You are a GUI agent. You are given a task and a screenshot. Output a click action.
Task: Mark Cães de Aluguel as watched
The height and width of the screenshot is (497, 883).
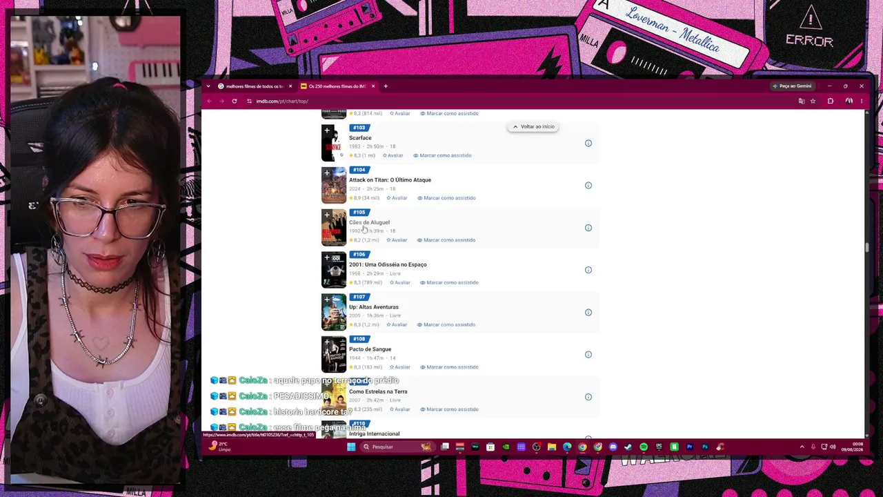pyautogui.click(x=446, y=240)
